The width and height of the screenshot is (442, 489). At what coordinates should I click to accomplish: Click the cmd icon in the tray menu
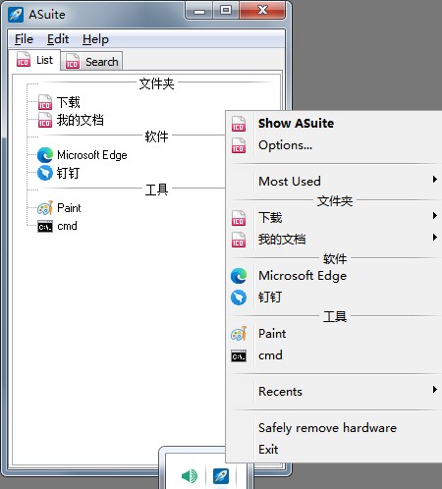pyautogui.click(x=239, y=356)
